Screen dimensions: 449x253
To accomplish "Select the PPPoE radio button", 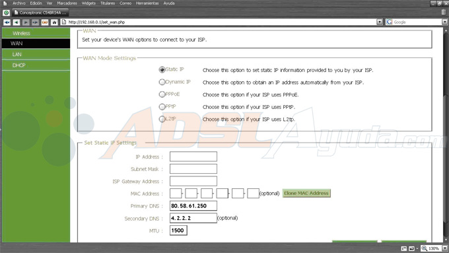I will coord(162,94).
